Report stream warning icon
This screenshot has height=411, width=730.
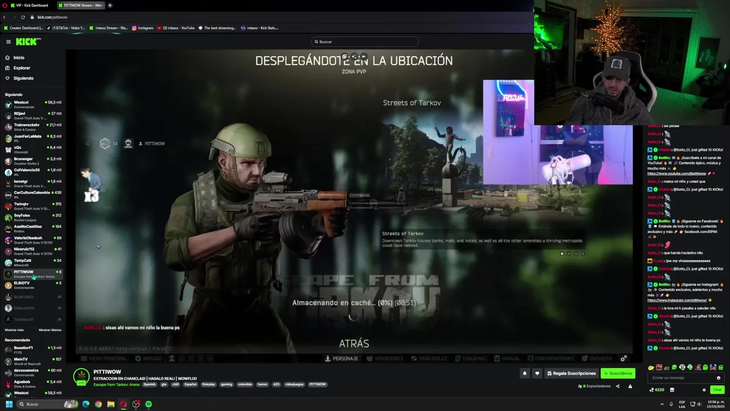(x=630, y=386)
